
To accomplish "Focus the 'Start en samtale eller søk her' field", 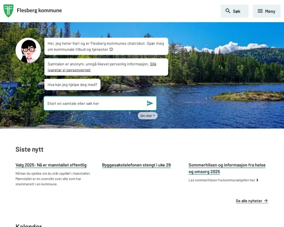I will click(100, 104).
